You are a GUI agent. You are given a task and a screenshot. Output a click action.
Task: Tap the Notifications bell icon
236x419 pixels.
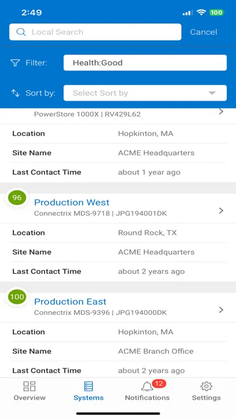[147, 386]
